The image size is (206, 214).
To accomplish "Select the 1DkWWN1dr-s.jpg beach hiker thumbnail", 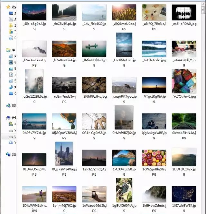I will (34, 194).
